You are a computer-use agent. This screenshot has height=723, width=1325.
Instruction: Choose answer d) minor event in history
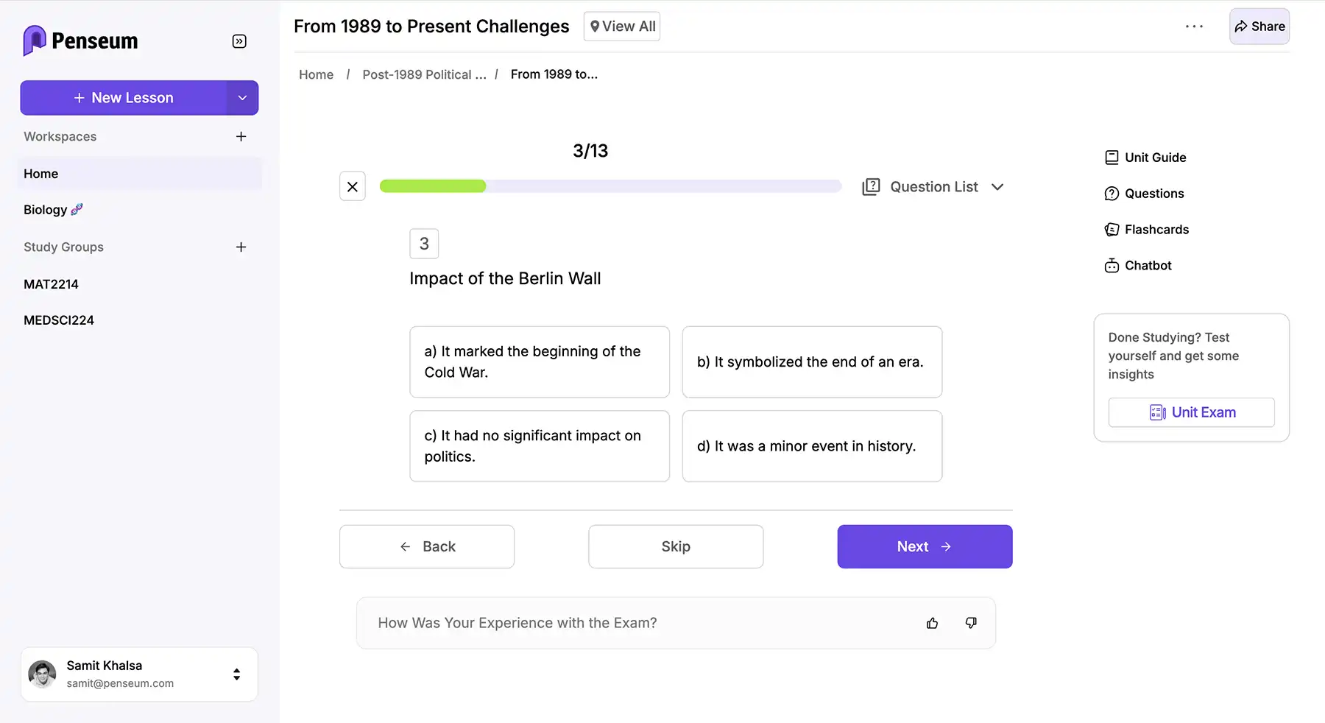point(812,446)
